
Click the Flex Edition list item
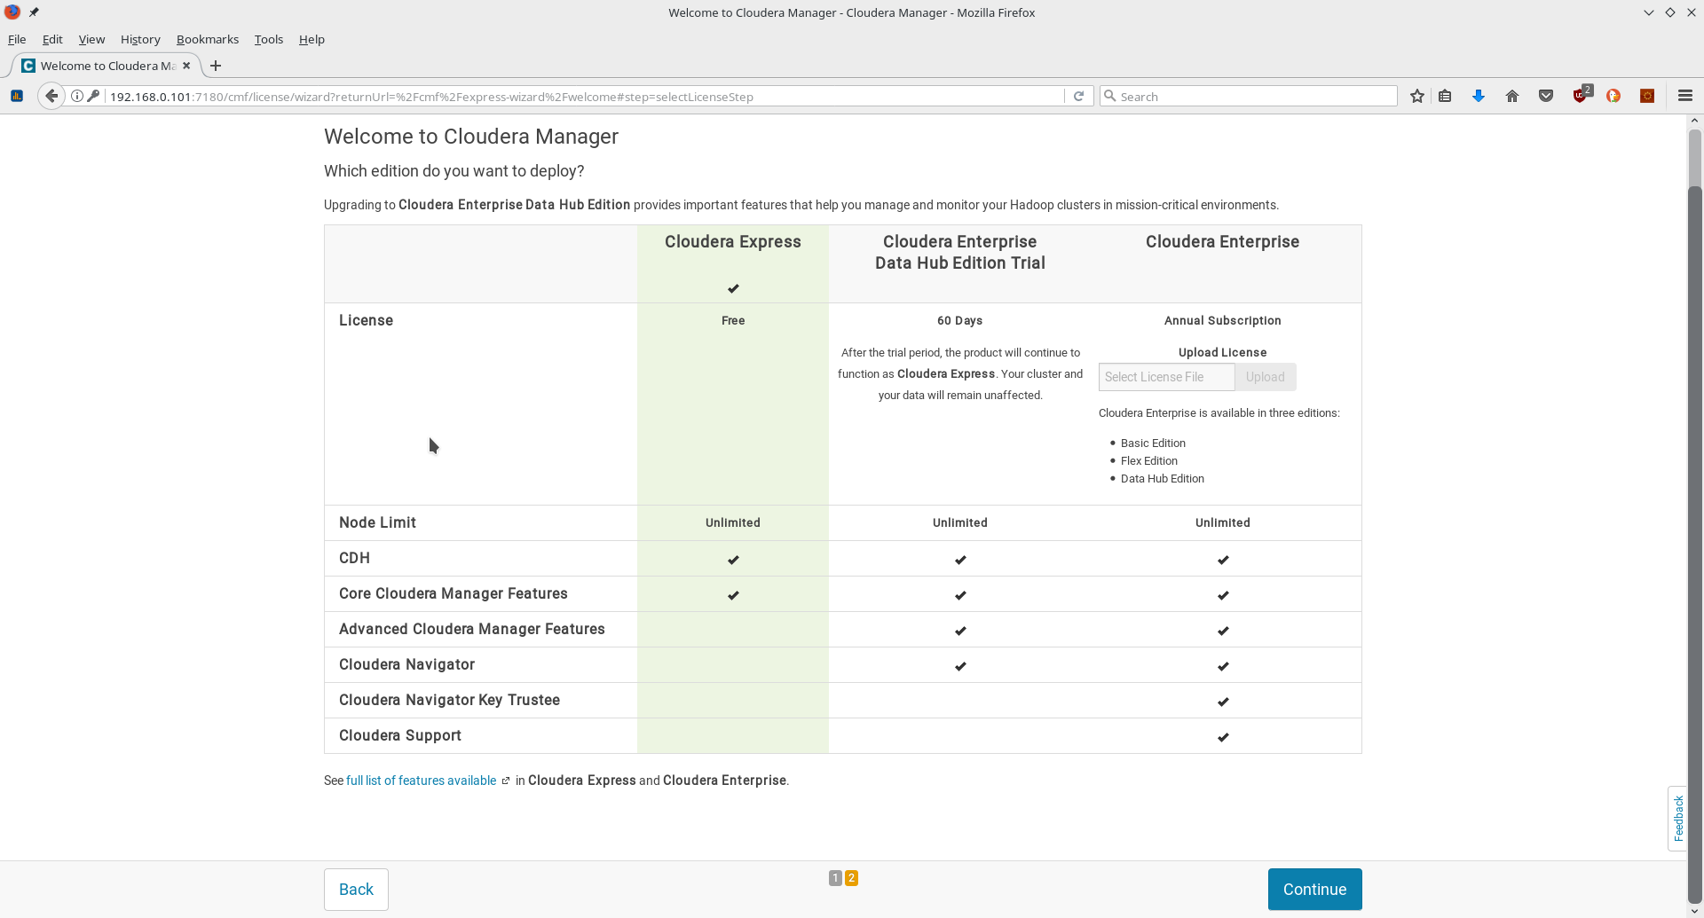1149,461
